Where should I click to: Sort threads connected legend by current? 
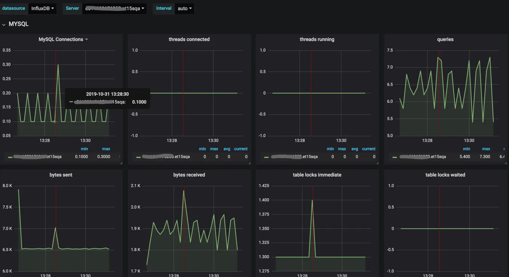[241, 149]
